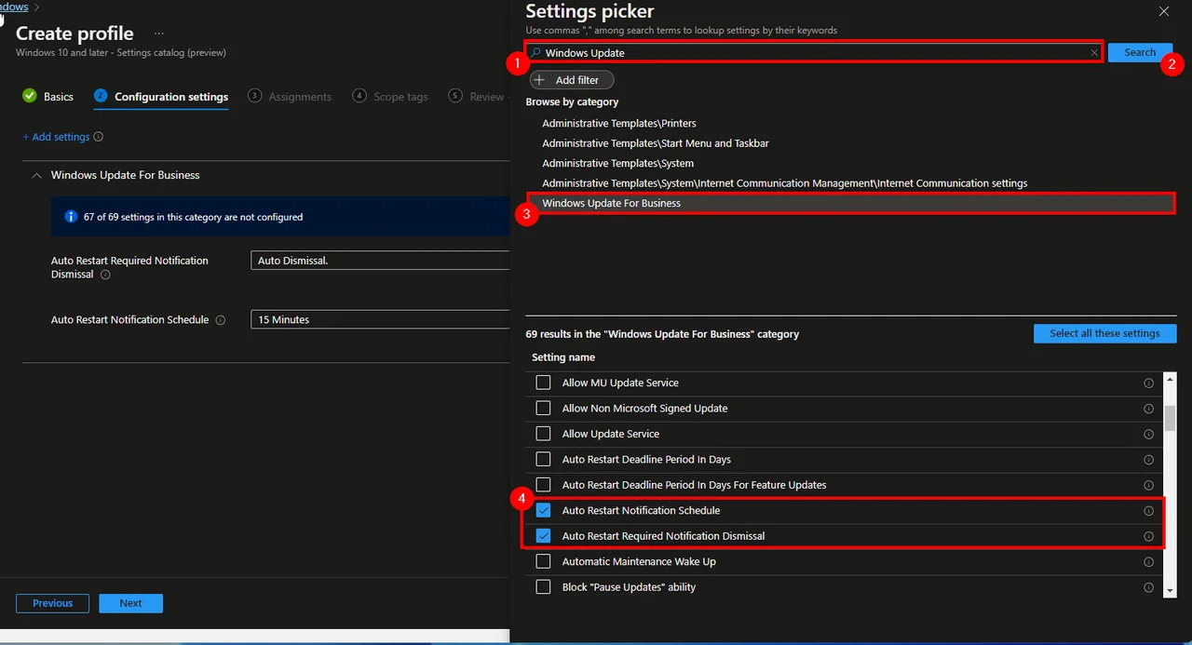Collapse the Windows Update For Business section
This screenshot has height=645, width=1192.
pyautogui.click(x=36, y=175)
